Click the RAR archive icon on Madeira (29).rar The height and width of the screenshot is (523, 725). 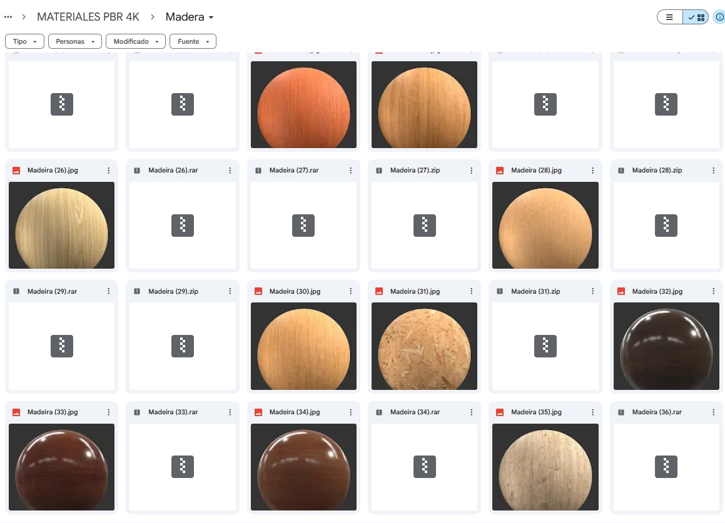(x=16, y=291)
